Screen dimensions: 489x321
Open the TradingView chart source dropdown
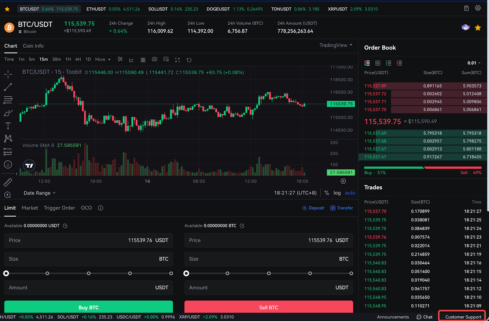tap(336, 45)
